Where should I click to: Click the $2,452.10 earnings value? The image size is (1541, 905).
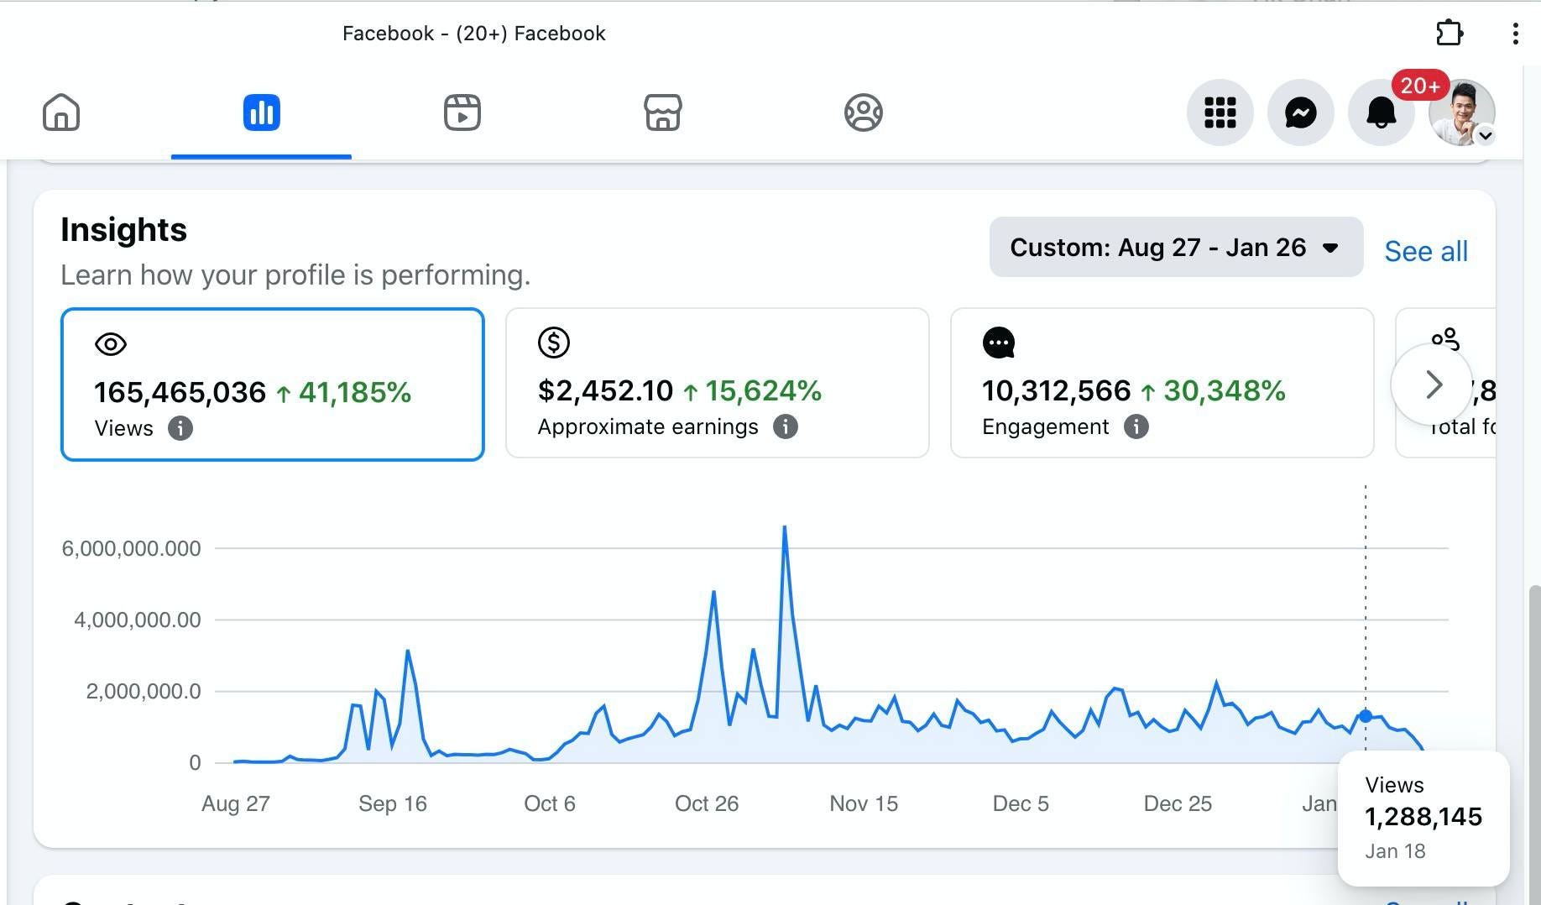click(605, 390)
